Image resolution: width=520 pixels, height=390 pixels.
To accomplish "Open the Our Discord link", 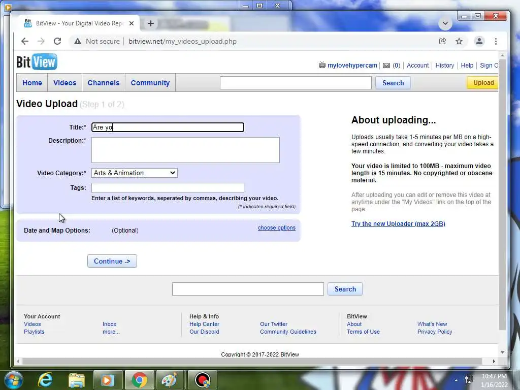I will (x=204, y=332).
